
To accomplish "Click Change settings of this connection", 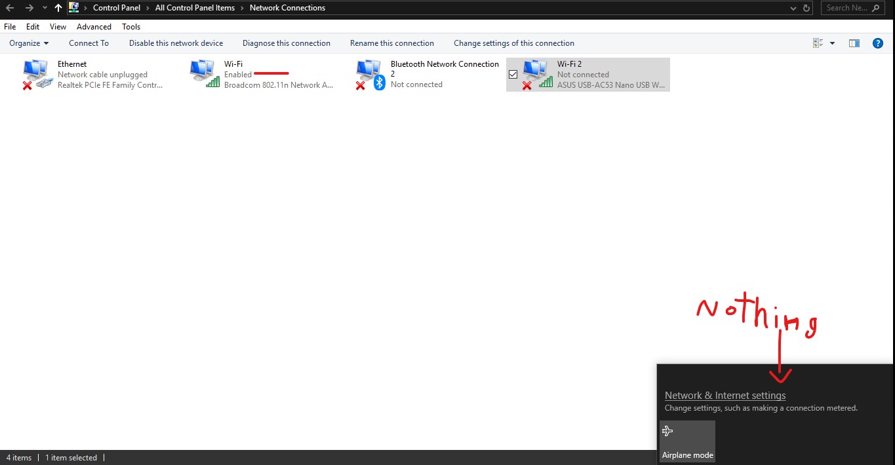I will pyautogui.click(x=514, y=43).
